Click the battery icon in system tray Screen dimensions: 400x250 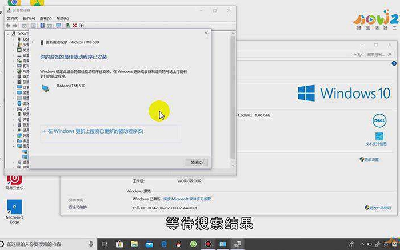tap(369, 244)
